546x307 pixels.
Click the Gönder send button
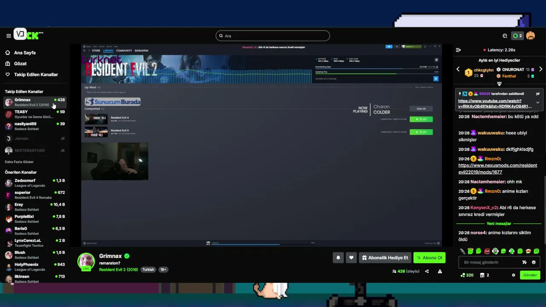(530, 275)
